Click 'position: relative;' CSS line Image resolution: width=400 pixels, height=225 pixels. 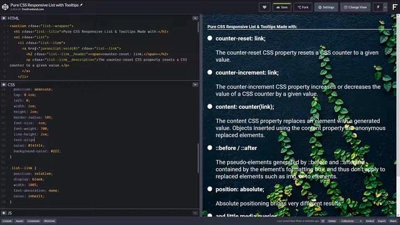[33, 174]
